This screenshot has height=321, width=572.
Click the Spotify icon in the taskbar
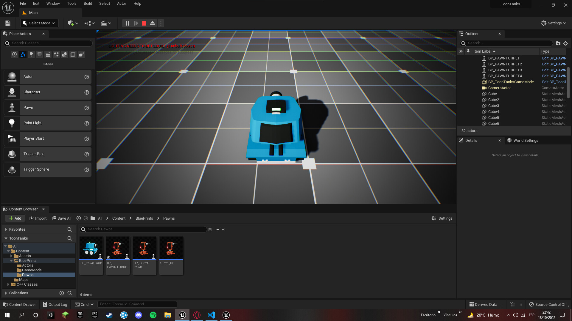click(153, 315)
